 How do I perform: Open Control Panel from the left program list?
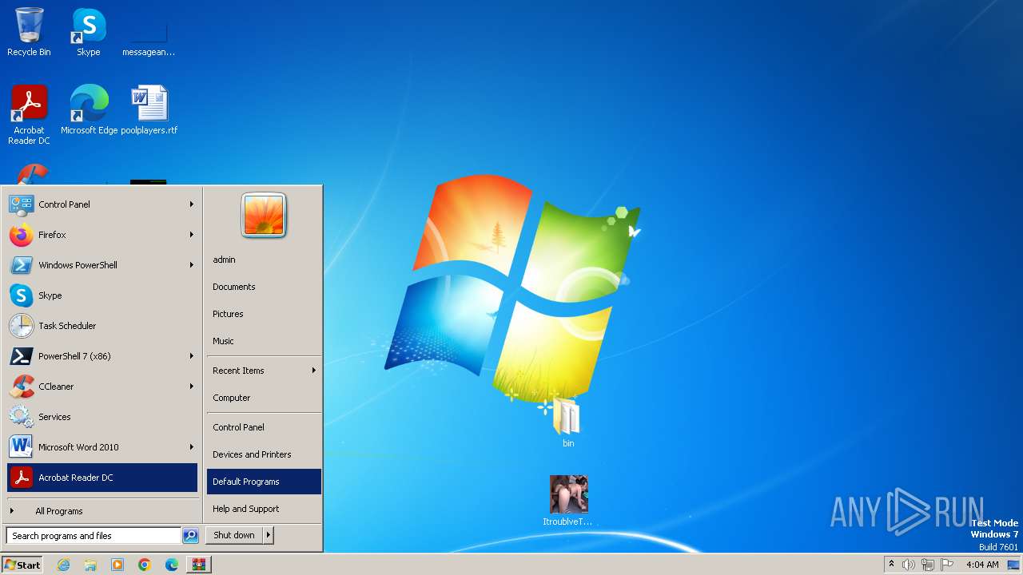[x=102, y=204]
